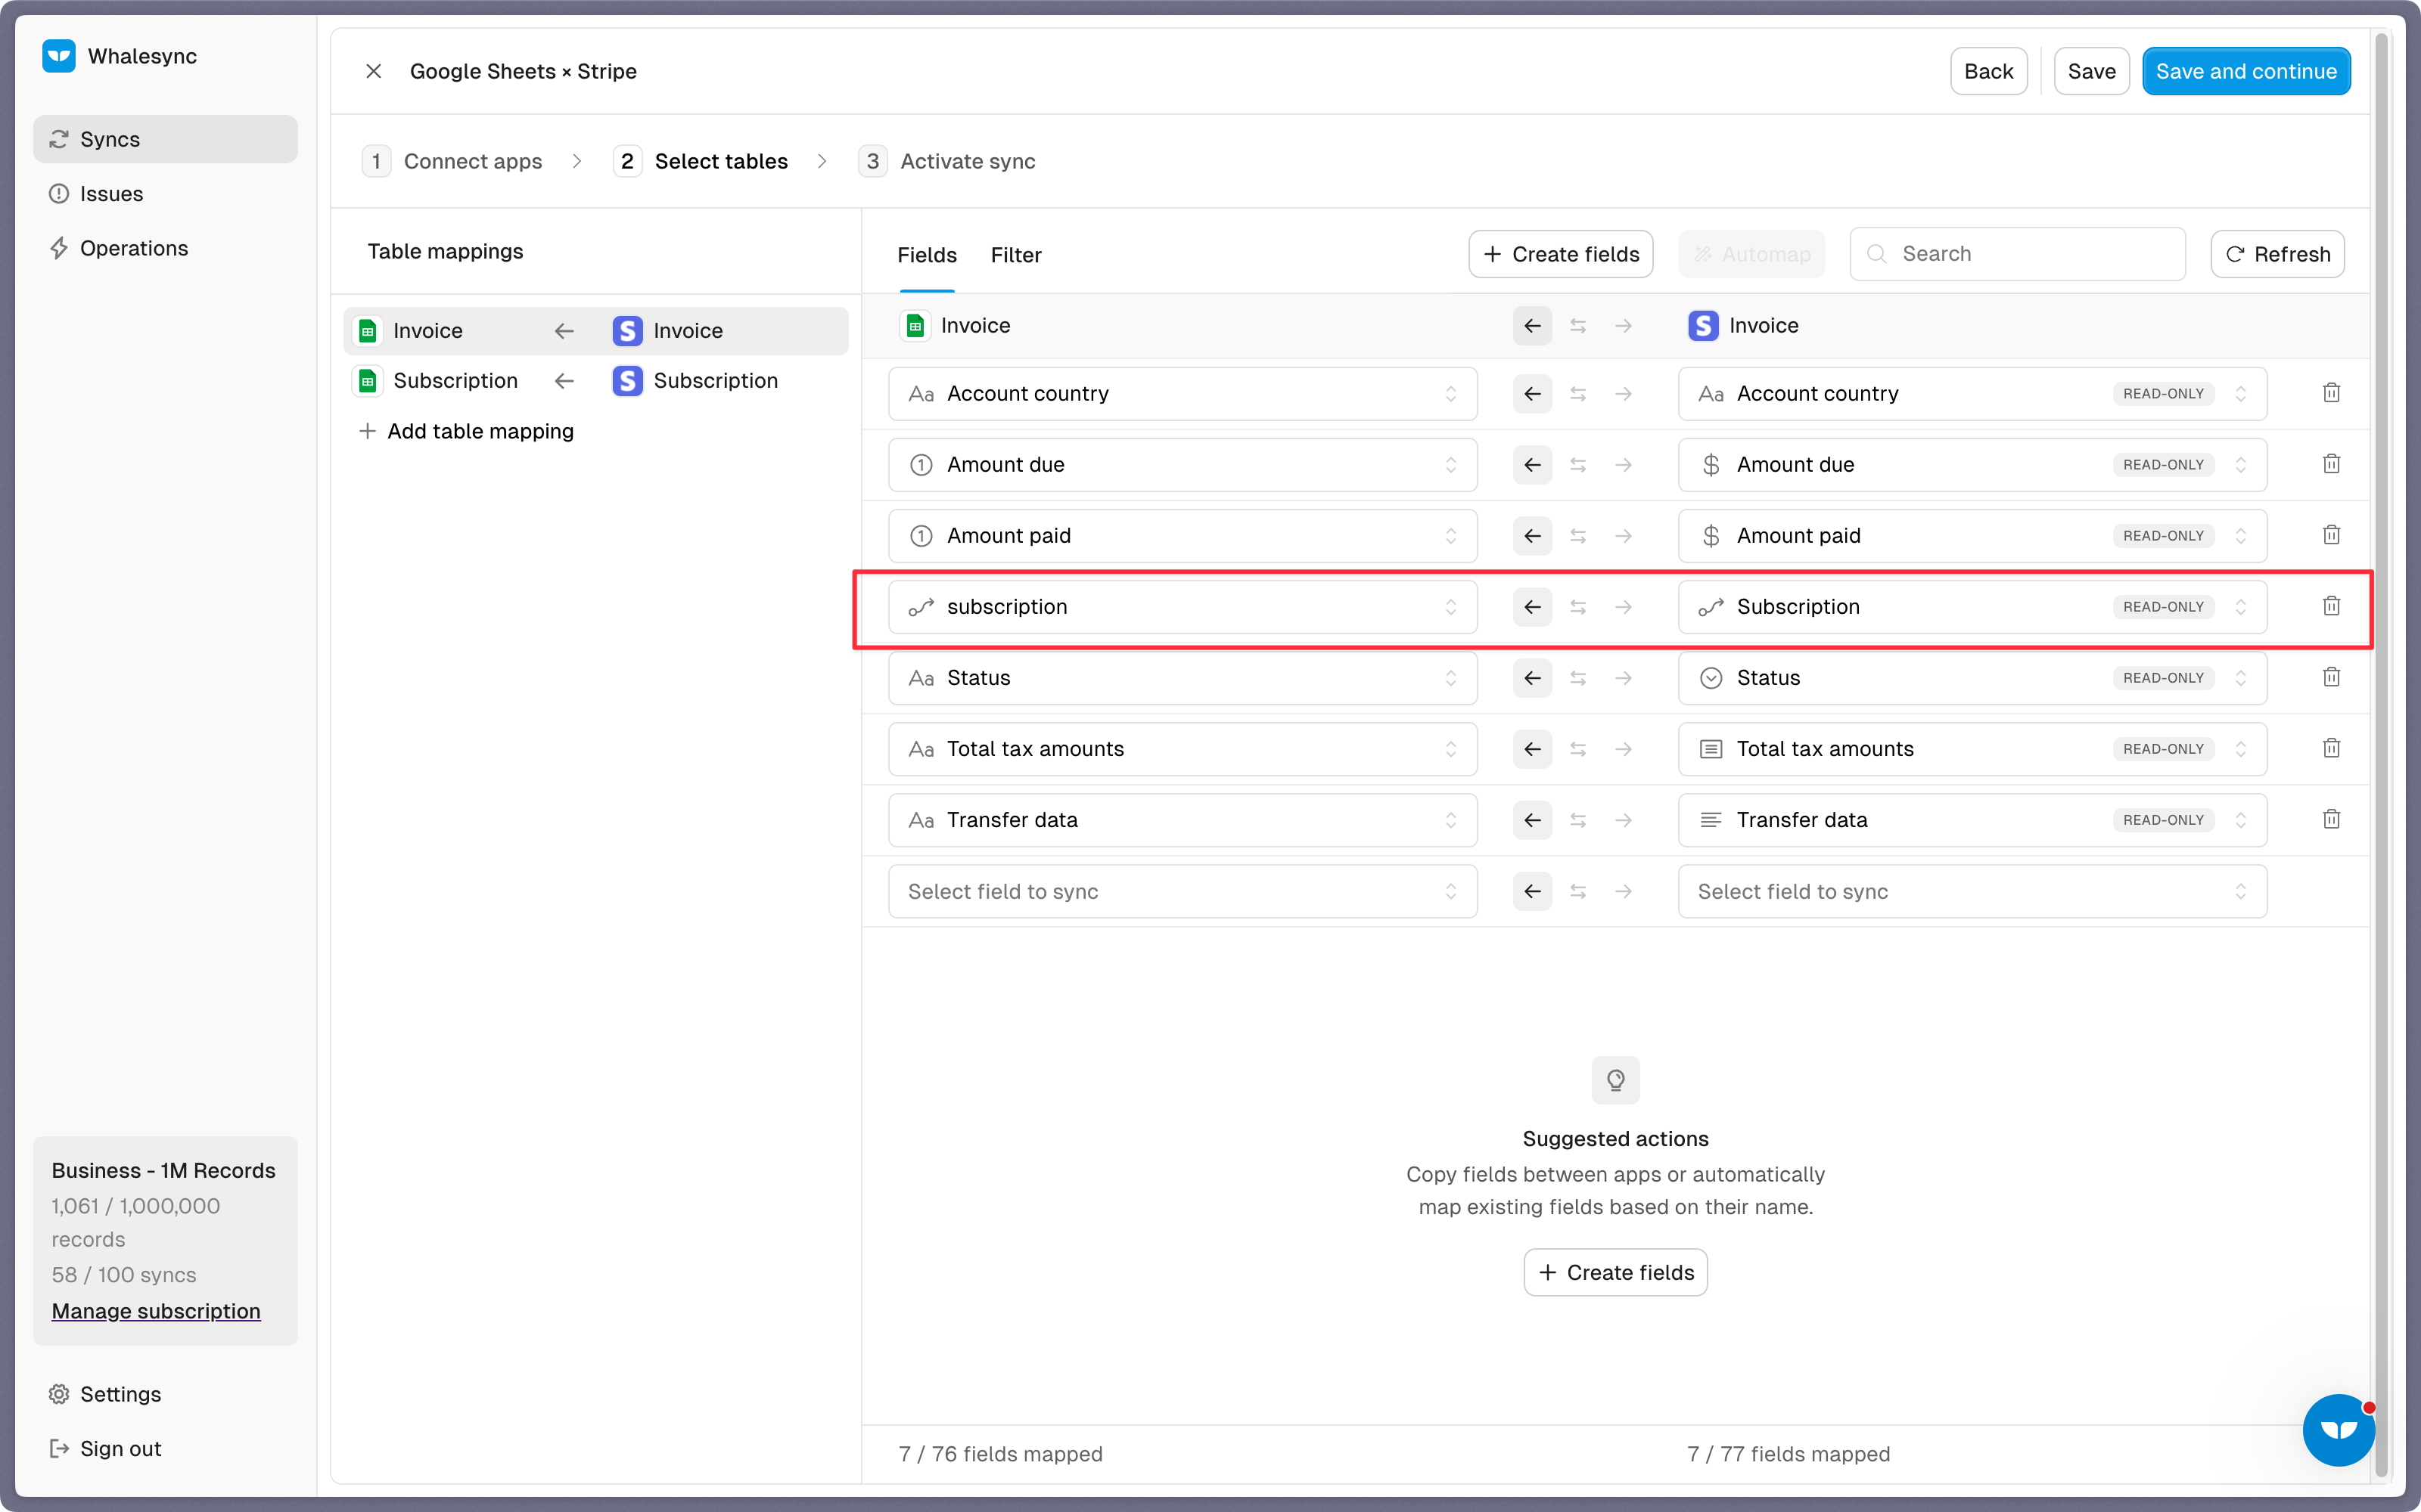
Task: Click the Search fields input
Action: coord(2017,254)
